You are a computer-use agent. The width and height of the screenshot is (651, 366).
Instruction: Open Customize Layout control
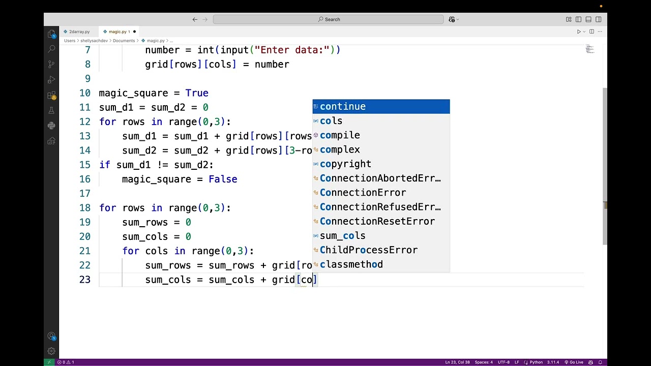[x=569, y=19]
